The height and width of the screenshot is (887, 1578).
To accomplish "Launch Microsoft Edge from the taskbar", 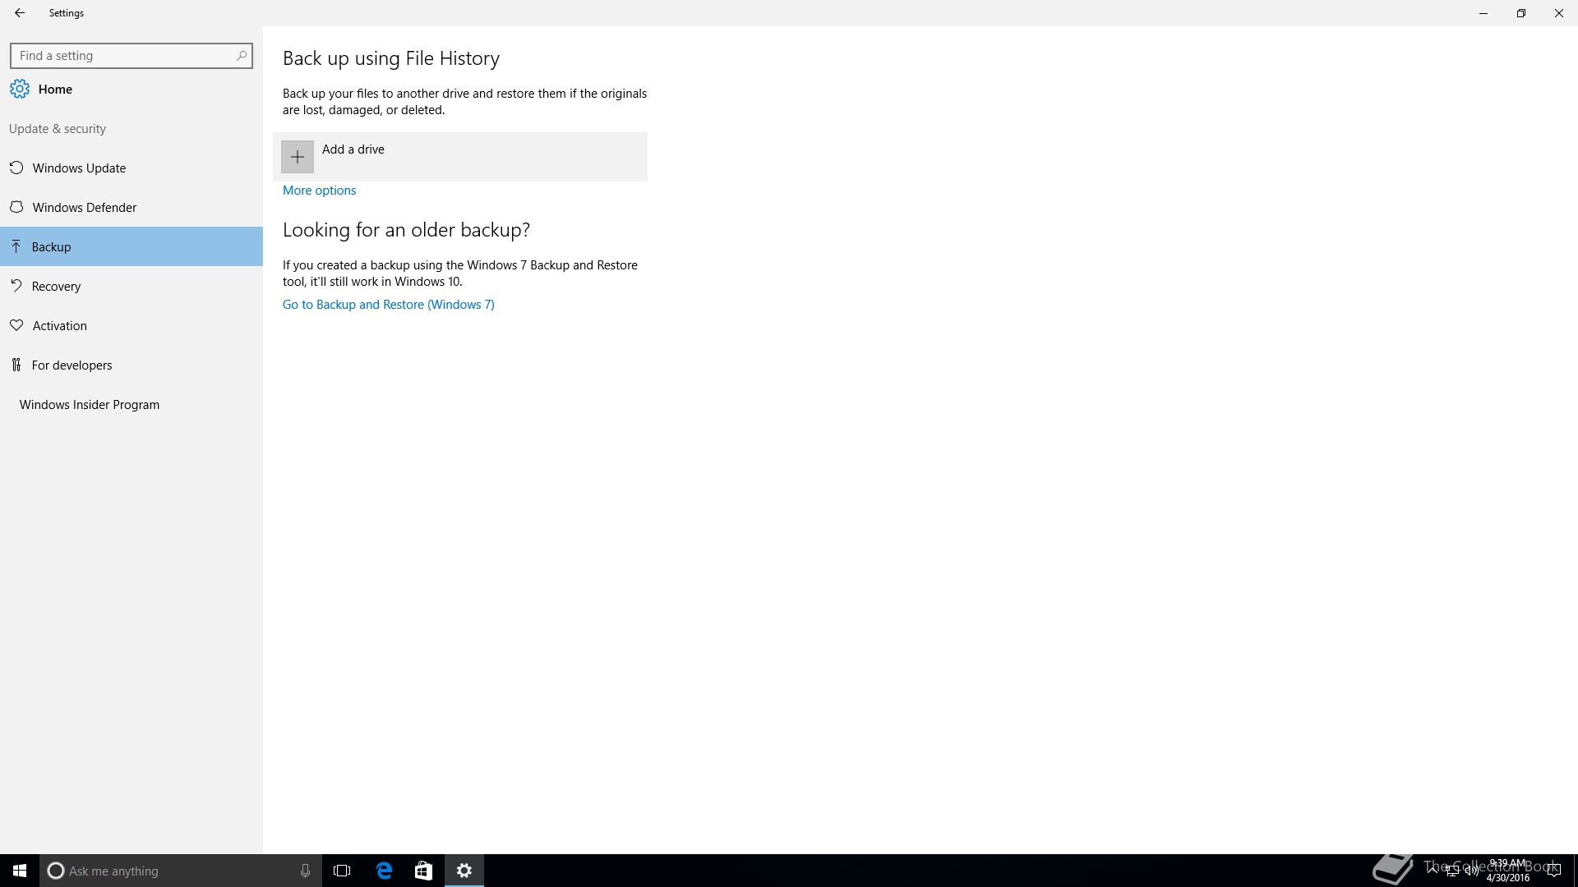I will (x=384, y=871).
